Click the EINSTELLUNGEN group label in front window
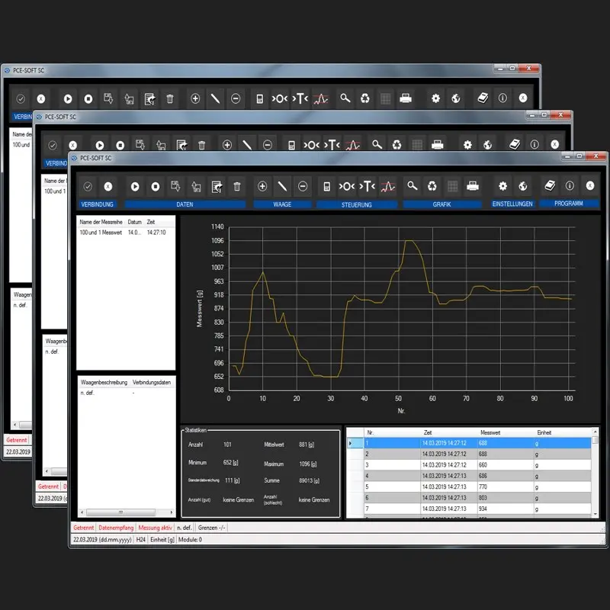Image resolution: width=610 pixels, height=610 pixels. pos(512,204)
